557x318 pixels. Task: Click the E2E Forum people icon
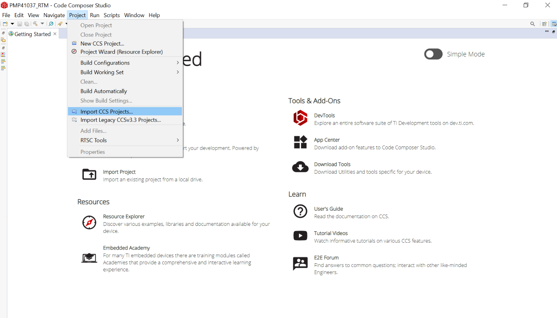click(x=300, y=263)
